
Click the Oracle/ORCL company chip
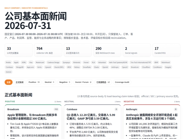[x=59, y=67]
